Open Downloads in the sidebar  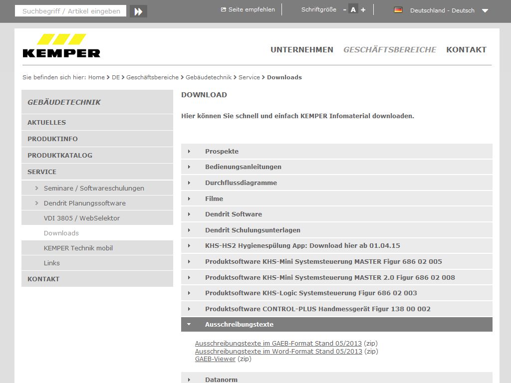[x=97, y=233]
